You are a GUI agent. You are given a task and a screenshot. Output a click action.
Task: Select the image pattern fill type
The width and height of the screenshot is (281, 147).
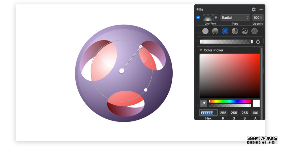click(x=244, y=31)
